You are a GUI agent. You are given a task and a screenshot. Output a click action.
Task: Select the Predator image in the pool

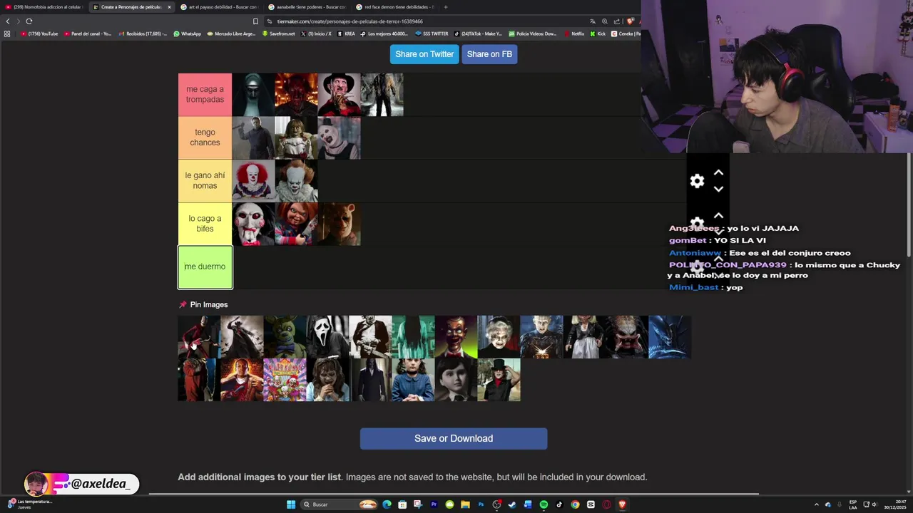[x=627, y=337]
